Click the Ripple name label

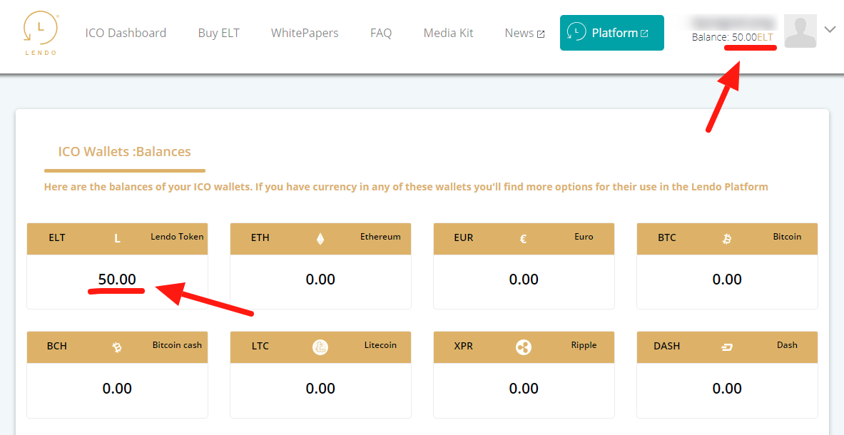[584, 345]
